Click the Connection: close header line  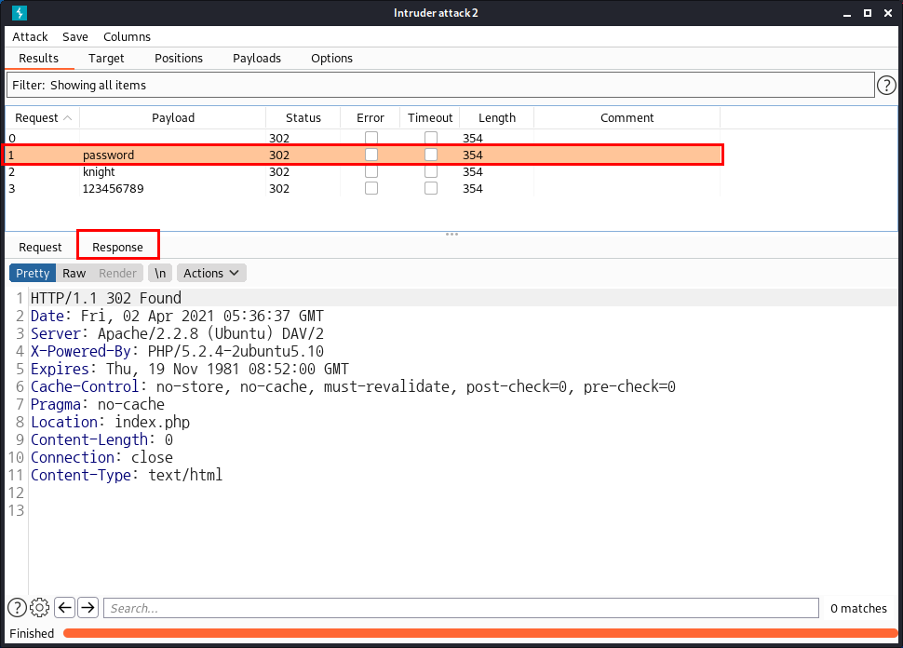[101, 457]
